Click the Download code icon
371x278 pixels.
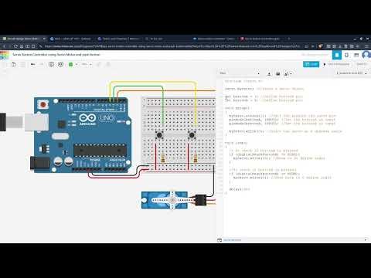tap(269, 74)
